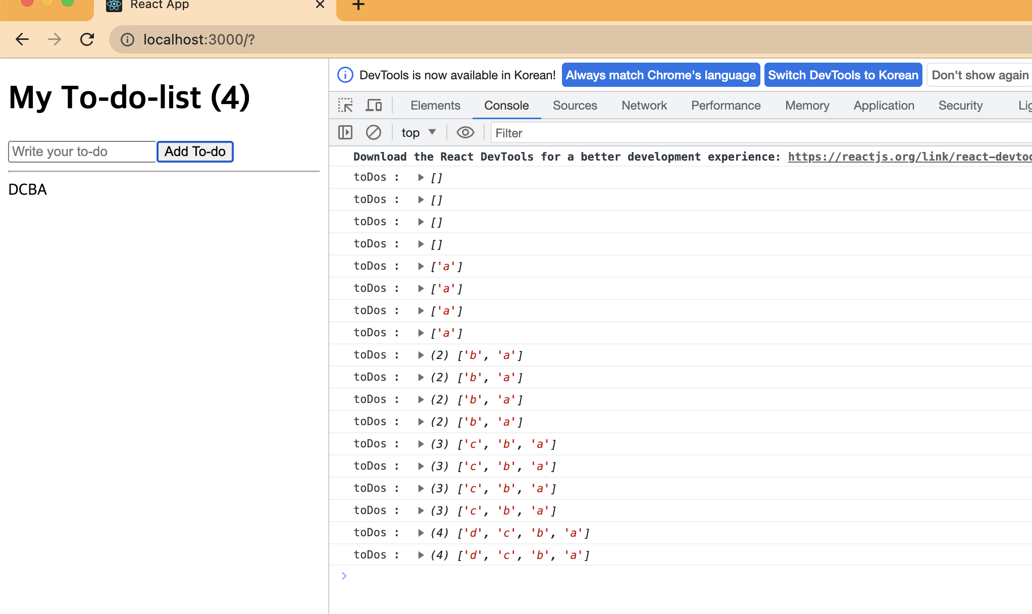Viewport: 1032px width, 614px height.
Task: Click the Write your to-do input field
Action: pos(82,151)
